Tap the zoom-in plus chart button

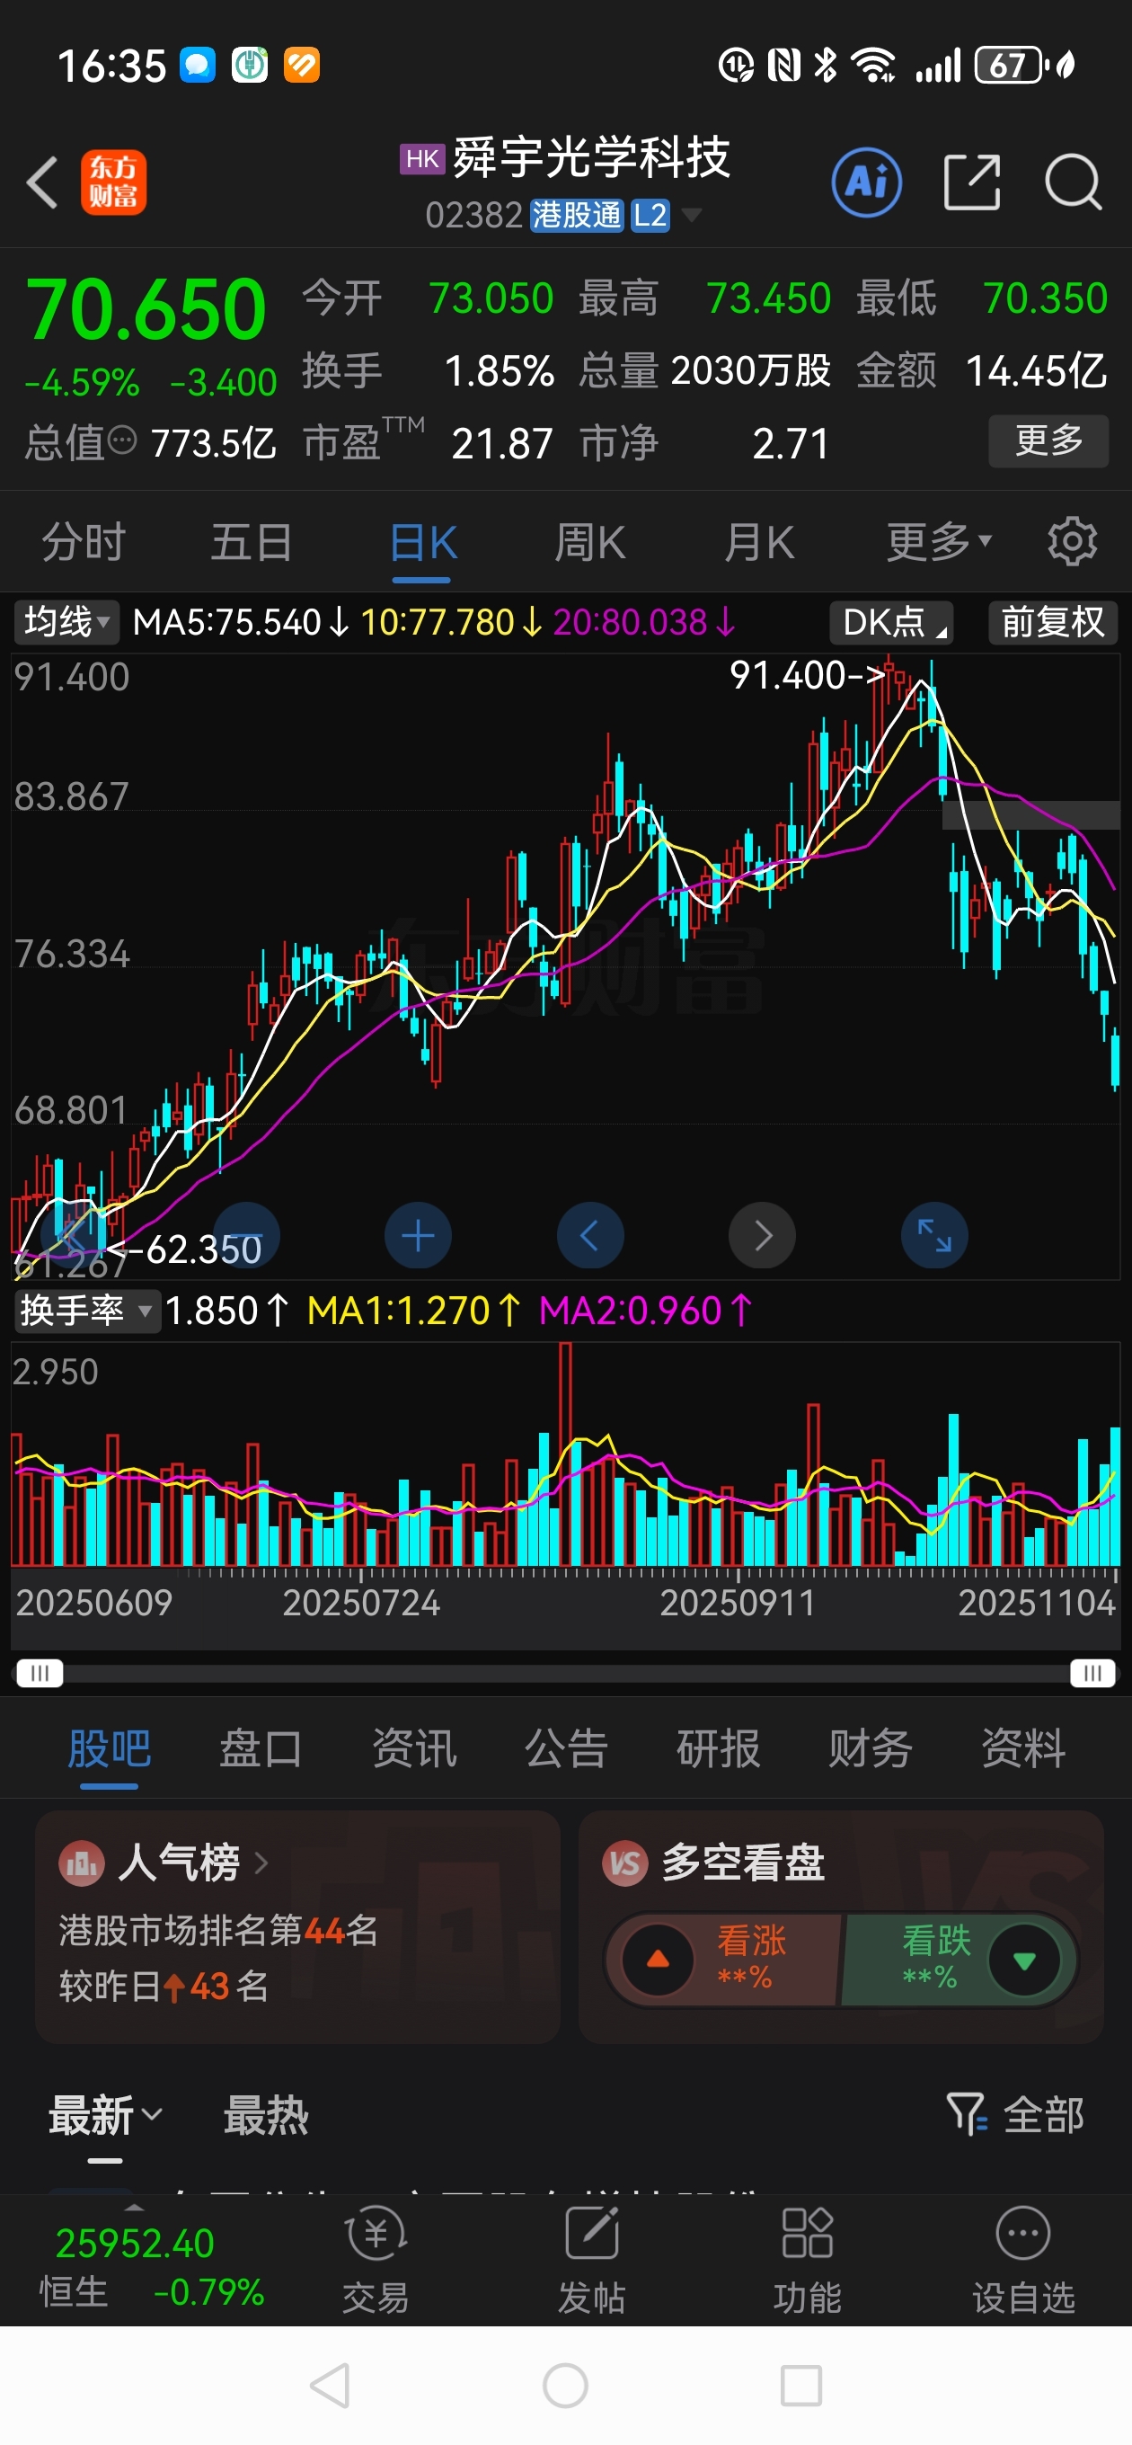419,1236
